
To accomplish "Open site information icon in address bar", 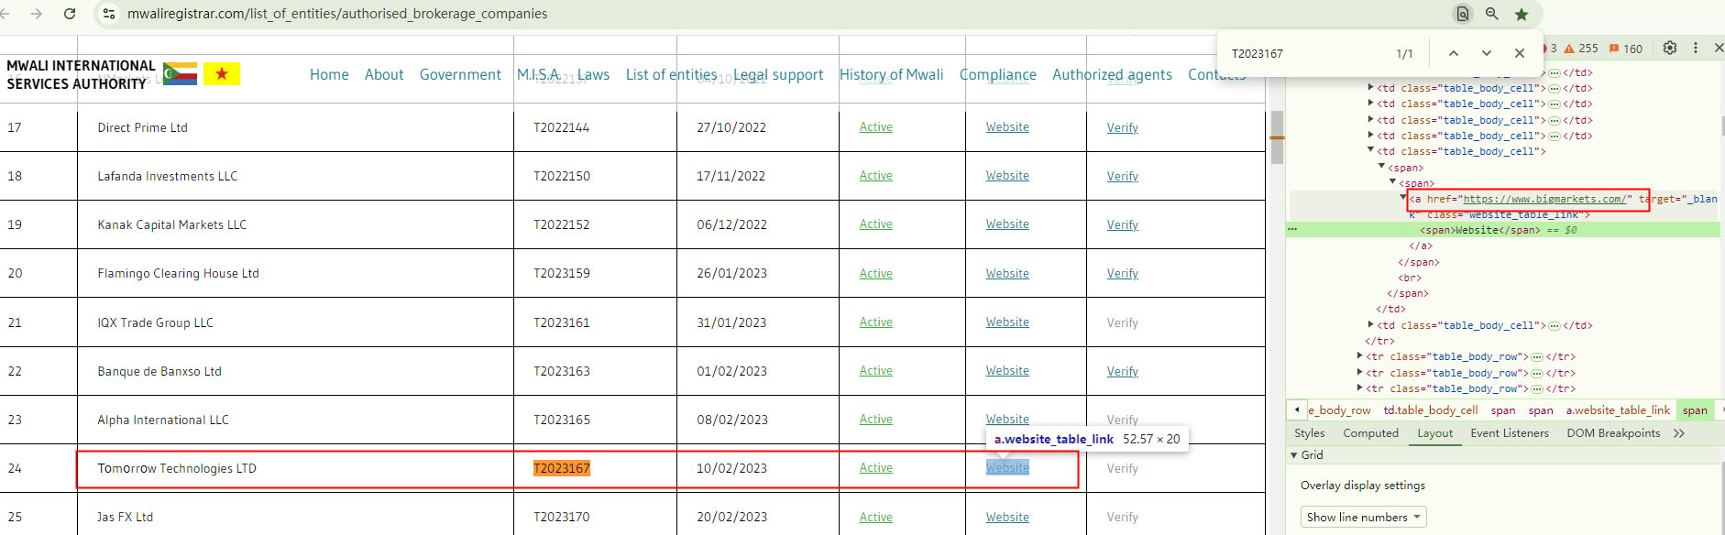I will coord(109,14).
